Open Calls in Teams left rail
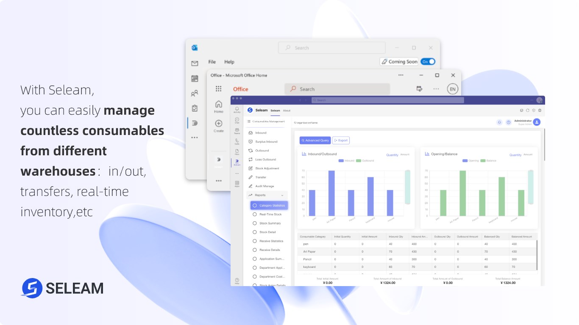 [237, 142]
